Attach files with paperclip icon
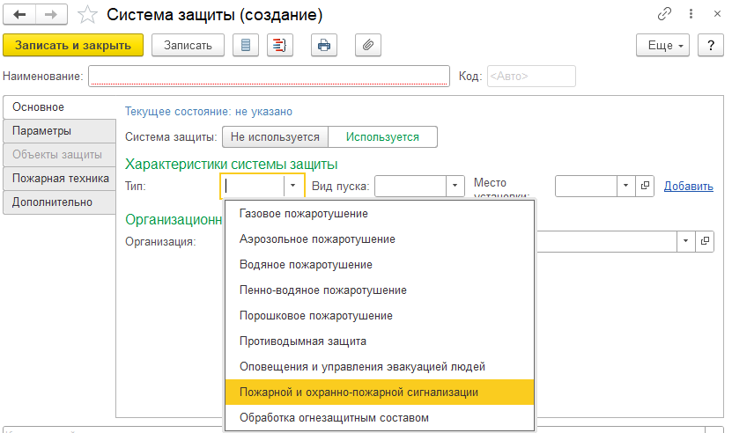The image size is (732, 433). [x=368, y=45]
